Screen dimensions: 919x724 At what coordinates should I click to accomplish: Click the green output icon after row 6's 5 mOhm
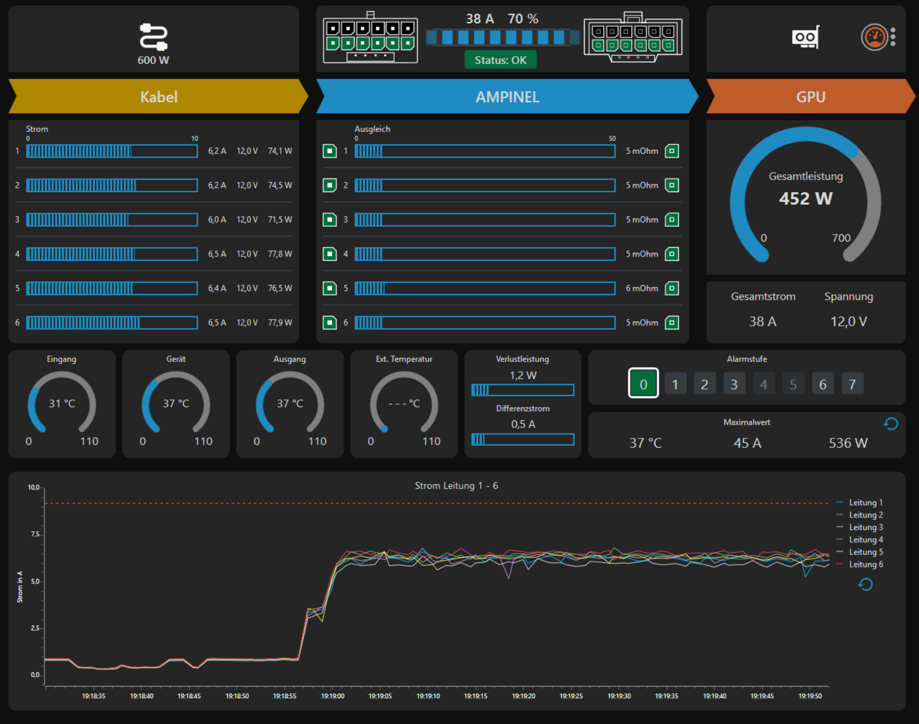[x=672, y=322]
